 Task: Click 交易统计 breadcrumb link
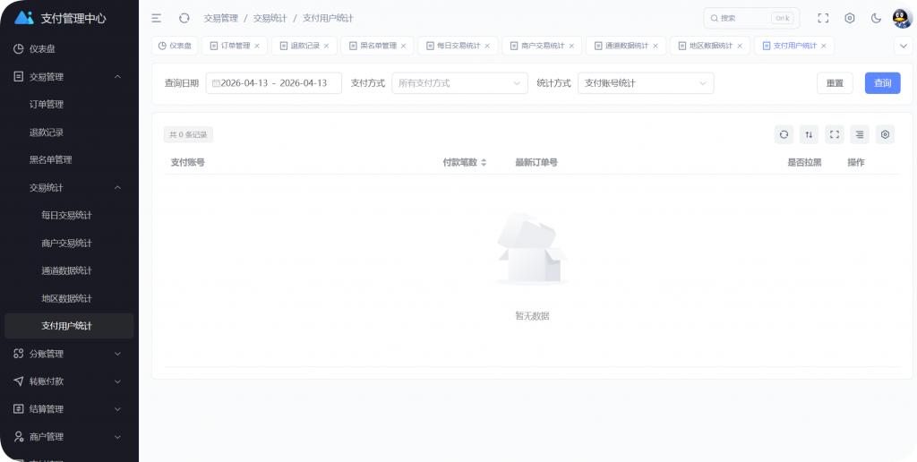270,18
